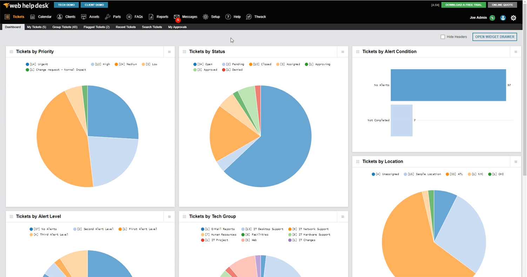The height and width of the screenshot is (277, 527).
Task: Switch to the Group Tickets (43) tab
Action: tap(65, 27)
